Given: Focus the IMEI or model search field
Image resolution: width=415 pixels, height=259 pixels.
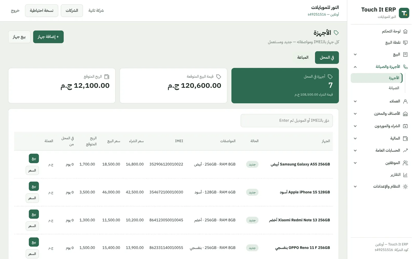Looking at the screenshot, I should pos(287,120).
